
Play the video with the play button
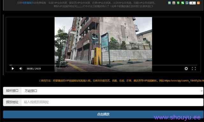point(13,68)
